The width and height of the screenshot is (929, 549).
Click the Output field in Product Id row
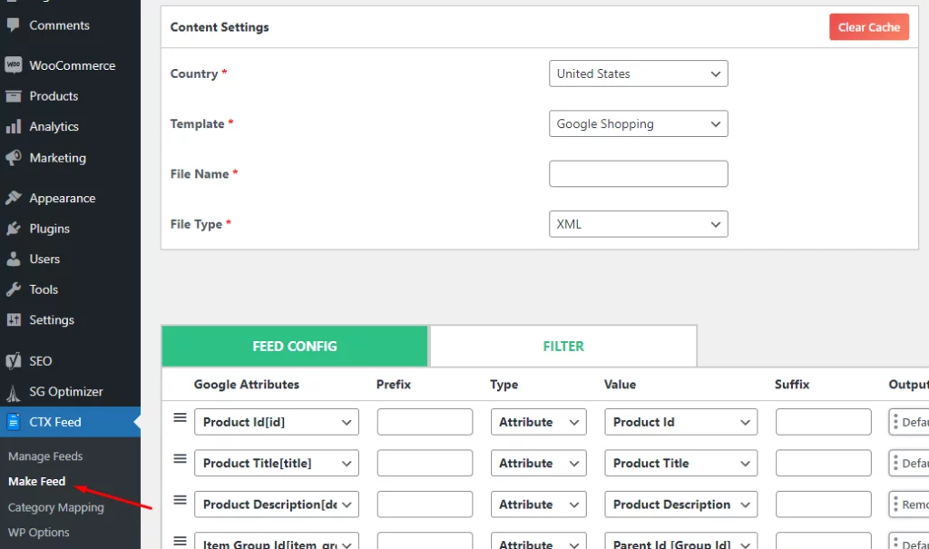[x=909, y=422]
